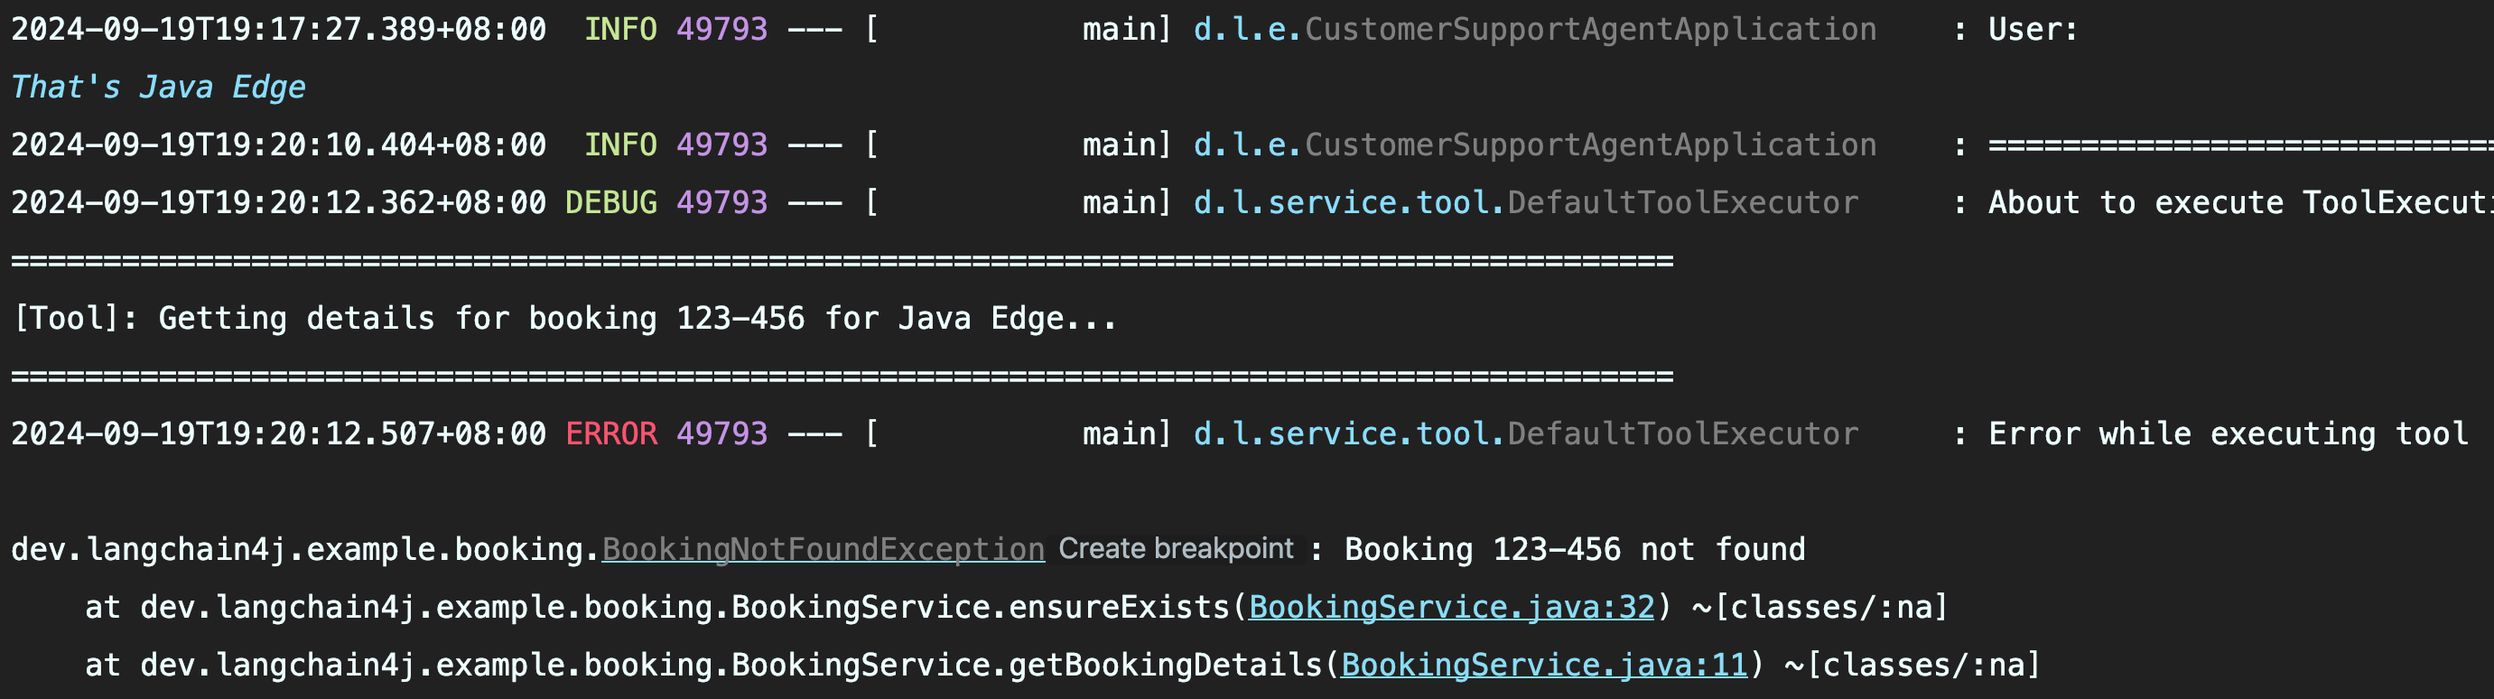This screenshot has width=2494, height=699.
Task: Click the user input text That's Java Edge
Action: click(x=158, y=87)
